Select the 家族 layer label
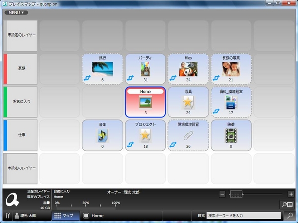 point(22,69)
